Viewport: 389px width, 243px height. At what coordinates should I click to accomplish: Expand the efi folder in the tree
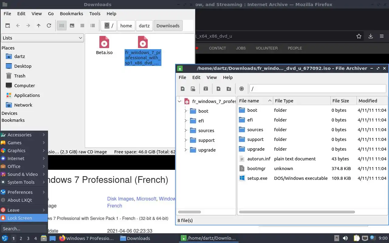[186, 121]
